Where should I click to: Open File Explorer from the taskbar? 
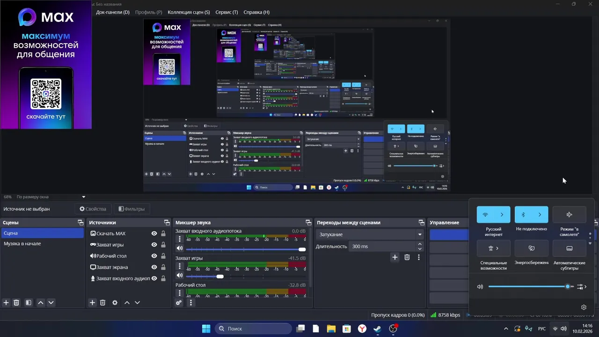pyautogui.click(x=331, y=329)
